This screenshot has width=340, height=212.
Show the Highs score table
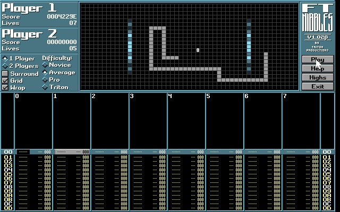318,77
